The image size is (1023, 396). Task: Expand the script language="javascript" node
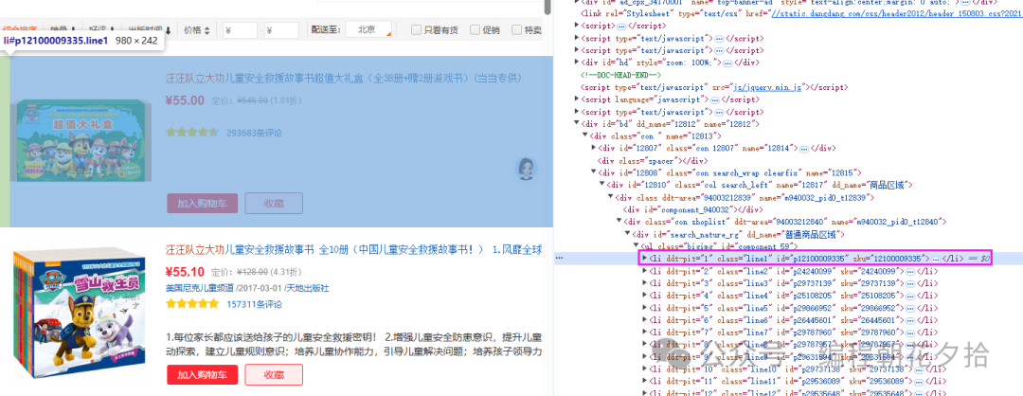577,99
